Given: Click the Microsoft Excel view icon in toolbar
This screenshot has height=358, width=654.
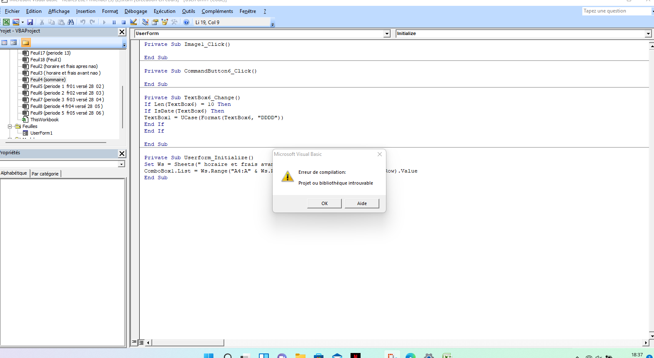Looking at the screenshot, I should tap(6, 22).
